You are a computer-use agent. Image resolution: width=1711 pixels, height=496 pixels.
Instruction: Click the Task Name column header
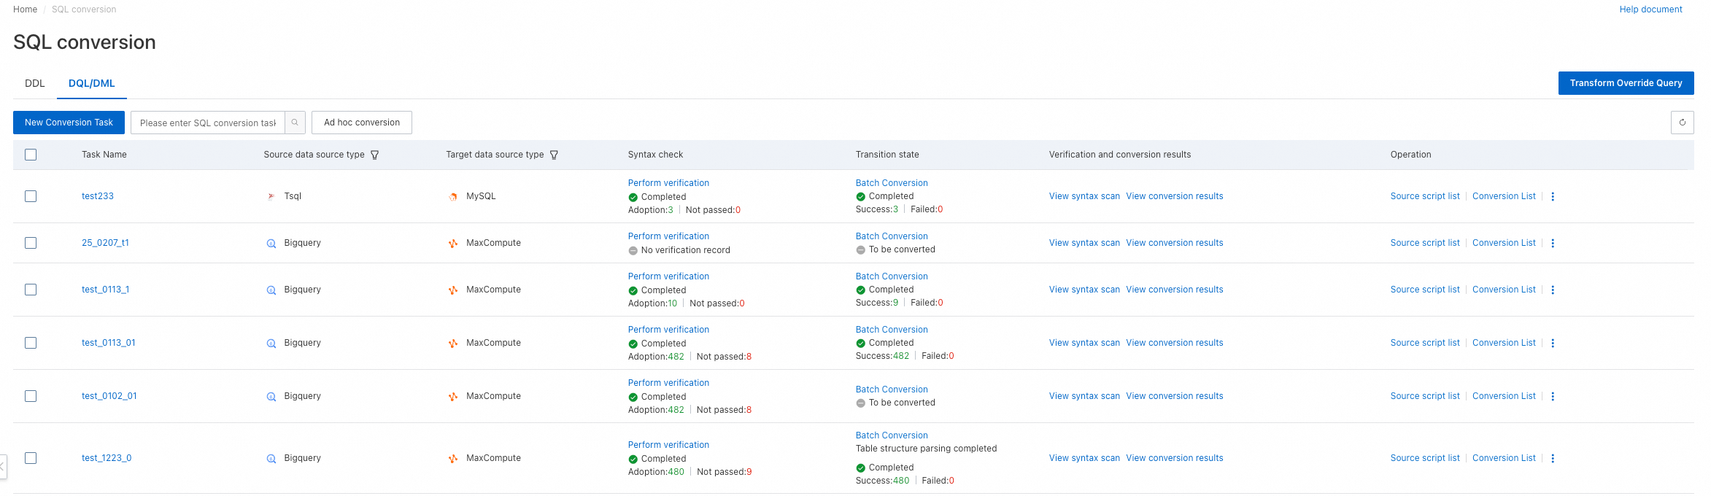[x=104, y=155]
